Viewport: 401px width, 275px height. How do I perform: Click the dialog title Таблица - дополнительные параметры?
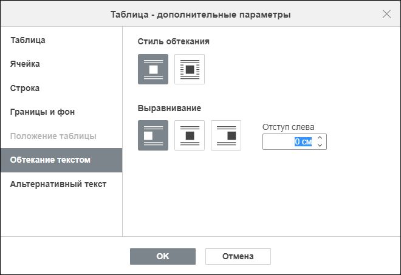pos(200,15)
